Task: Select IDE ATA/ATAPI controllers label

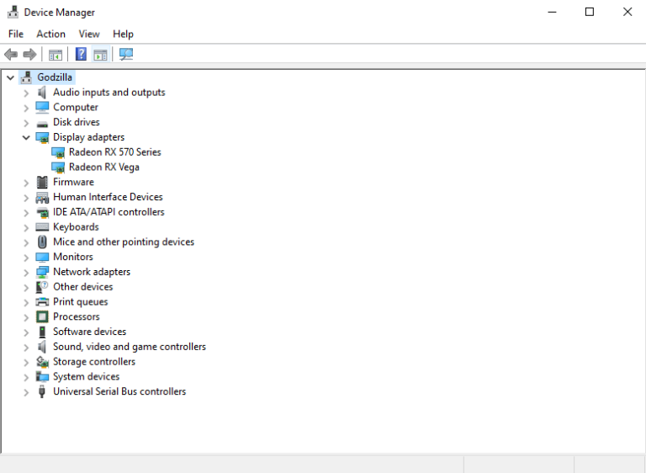Action: point(109,212)
